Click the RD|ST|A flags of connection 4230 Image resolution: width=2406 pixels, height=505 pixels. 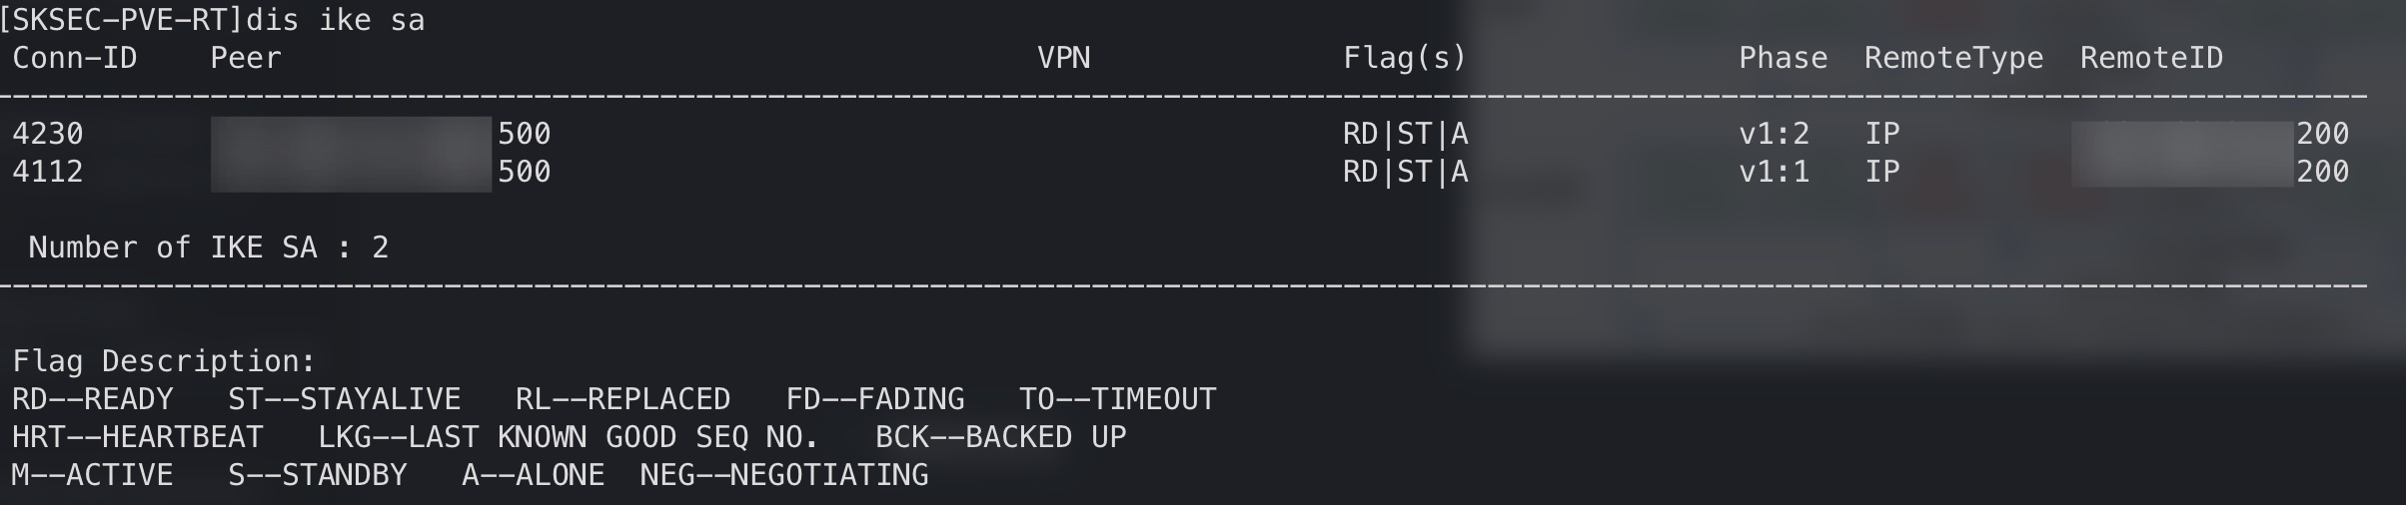coord(1406,134)
